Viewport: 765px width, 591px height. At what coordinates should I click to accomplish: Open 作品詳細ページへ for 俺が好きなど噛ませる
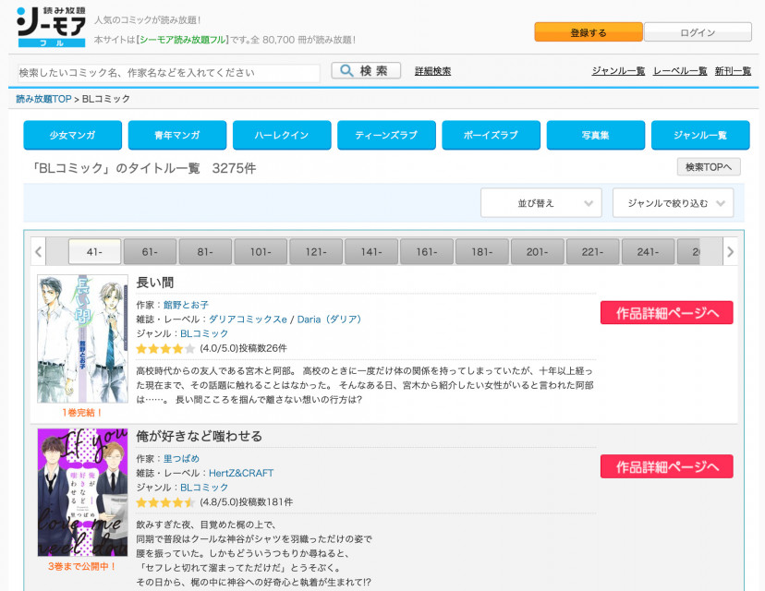coord(666,466)
